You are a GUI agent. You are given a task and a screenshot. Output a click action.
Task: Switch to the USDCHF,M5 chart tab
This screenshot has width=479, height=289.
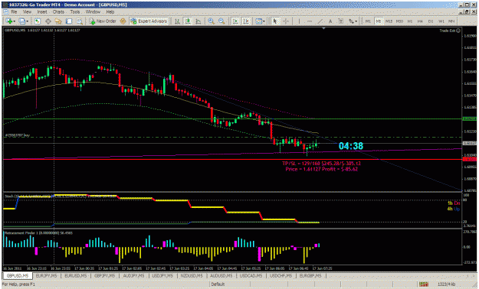click(281, 275)
